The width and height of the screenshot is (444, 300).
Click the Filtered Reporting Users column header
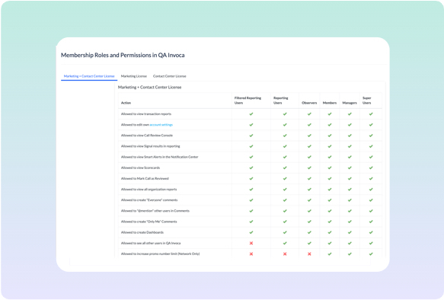point(248,101)
